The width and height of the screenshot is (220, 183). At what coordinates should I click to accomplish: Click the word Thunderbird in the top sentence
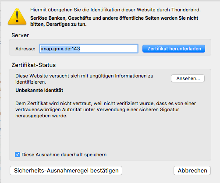(186, 10)
